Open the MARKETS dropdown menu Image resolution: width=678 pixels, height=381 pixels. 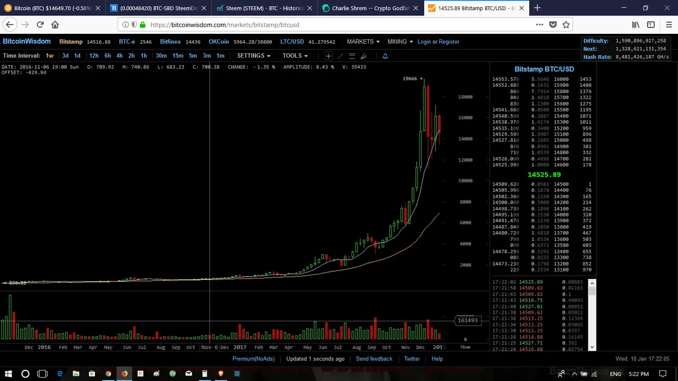pyautogui.click(x=363, y=42)
